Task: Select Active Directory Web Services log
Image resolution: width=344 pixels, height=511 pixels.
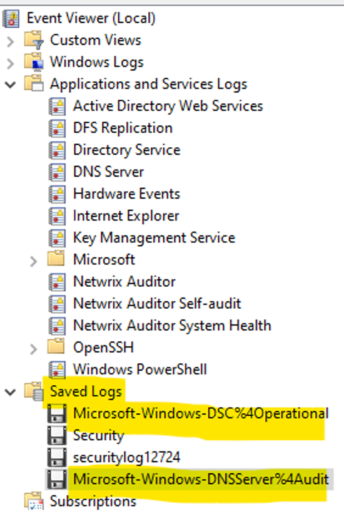Action: (168, 106)
